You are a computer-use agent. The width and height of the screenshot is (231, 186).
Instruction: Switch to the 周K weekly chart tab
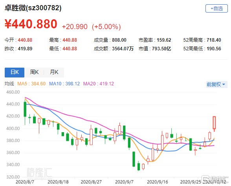point(34,72)
